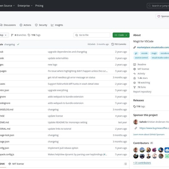169x169 pixels.
Task: Open 'Update README for monorepo setting' commit
Action: tap(67, 122)
